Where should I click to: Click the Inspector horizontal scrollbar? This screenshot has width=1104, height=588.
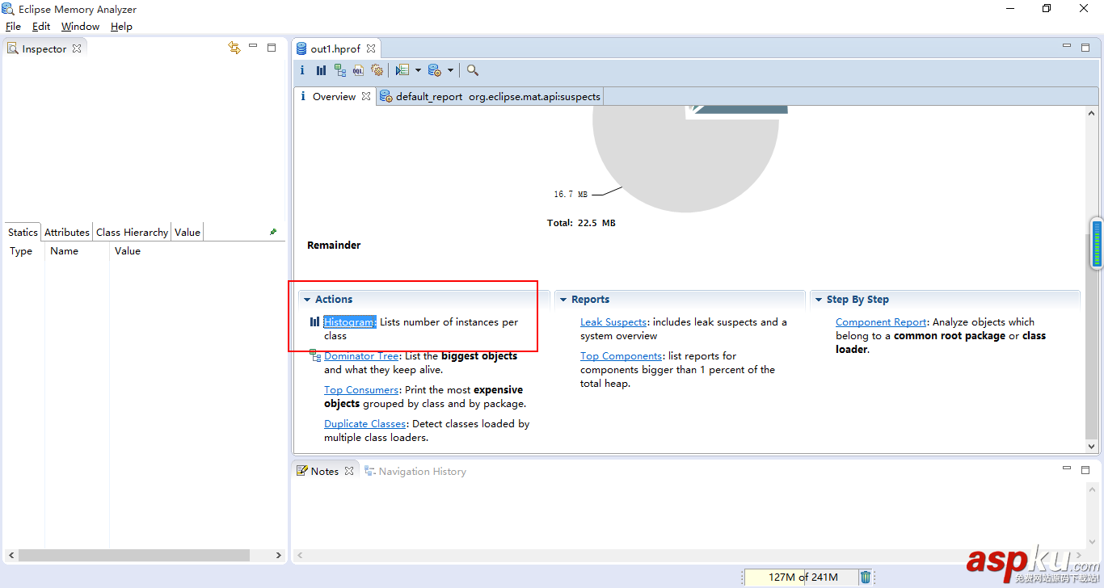click(x=134, y=556)
